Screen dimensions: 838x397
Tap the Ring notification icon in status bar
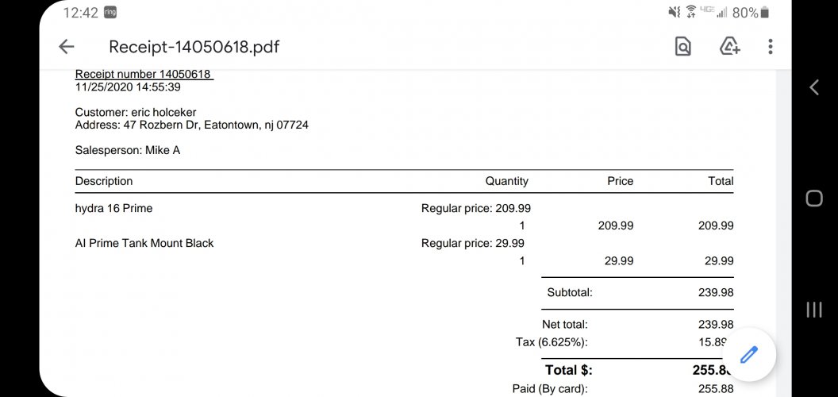pyautogui.click(x=110, y=12)
